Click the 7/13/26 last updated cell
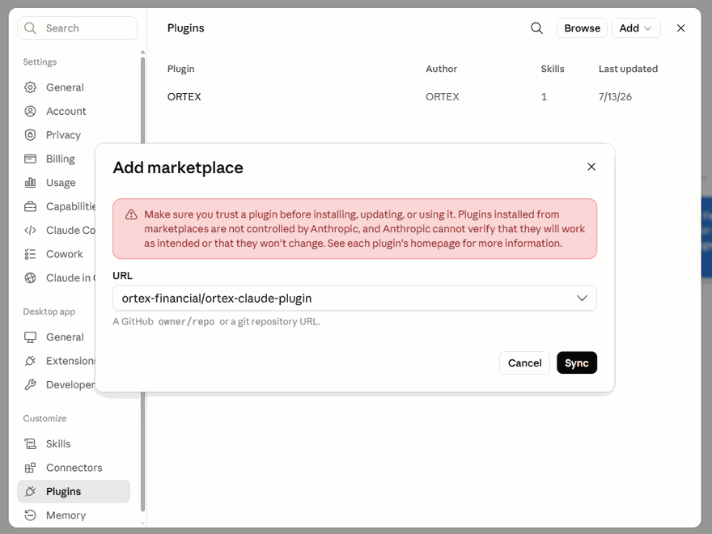 point(615,97)
